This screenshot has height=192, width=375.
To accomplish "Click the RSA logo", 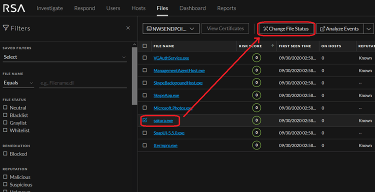I will tap(14, 8).
